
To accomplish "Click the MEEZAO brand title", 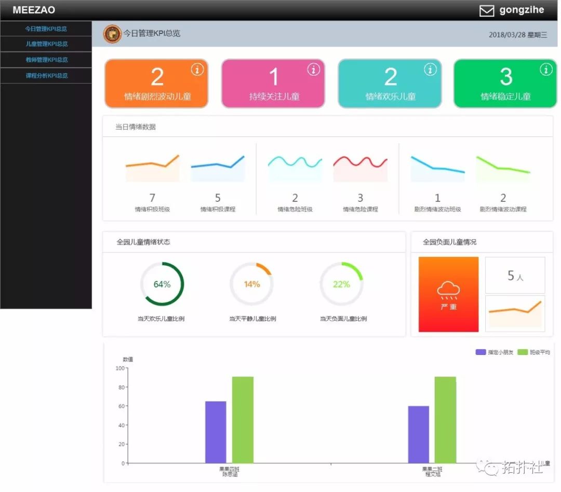I will [34, 10].
